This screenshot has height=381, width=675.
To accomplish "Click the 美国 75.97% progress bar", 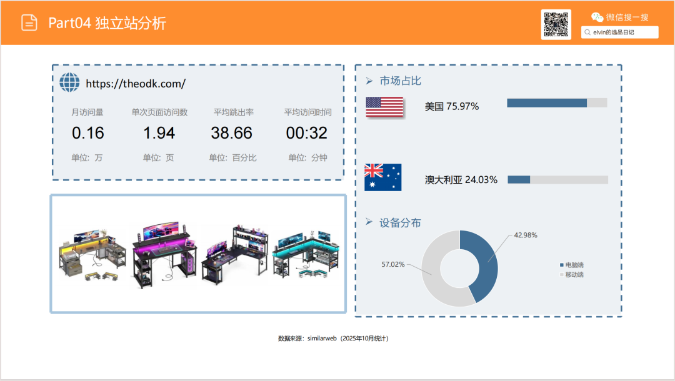I will tap(557, 103).
